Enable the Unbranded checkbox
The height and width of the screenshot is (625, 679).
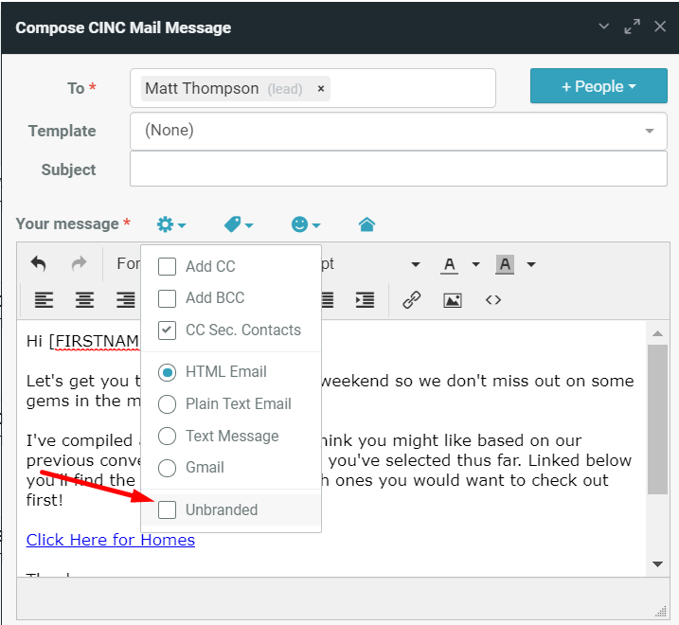[x=168, y=509]
